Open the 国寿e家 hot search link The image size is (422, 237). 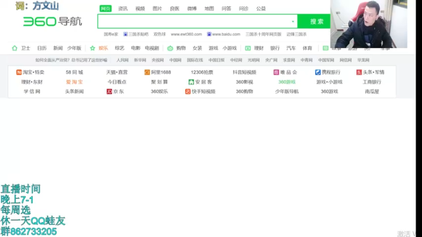(111, 34)
